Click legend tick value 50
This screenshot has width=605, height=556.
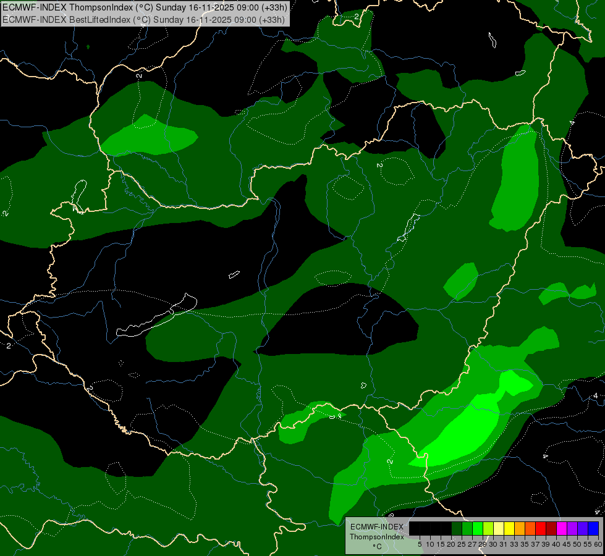pyautogui.click(x=577, y=544)
